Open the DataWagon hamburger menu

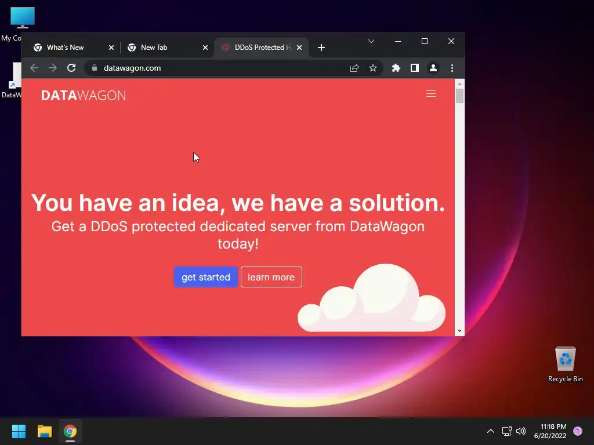[x=431, y=94]
